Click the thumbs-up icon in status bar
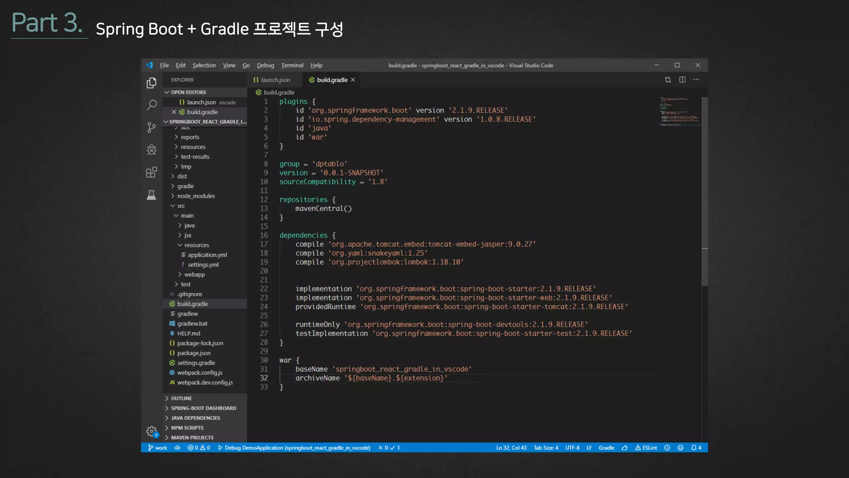 click(x=625, y=448)
